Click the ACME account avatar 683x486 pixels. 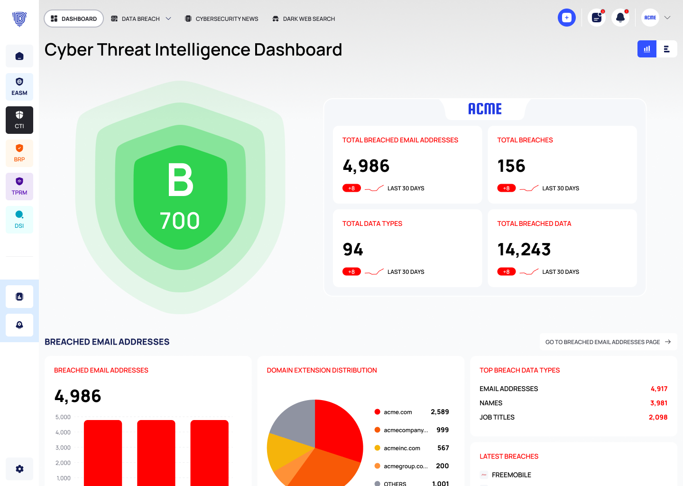click(650, 18)
